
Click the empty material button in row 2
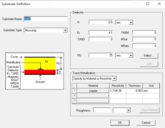(x=93, y=96)
